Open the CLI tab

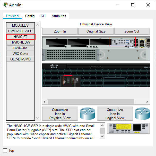tap(43, 16)
